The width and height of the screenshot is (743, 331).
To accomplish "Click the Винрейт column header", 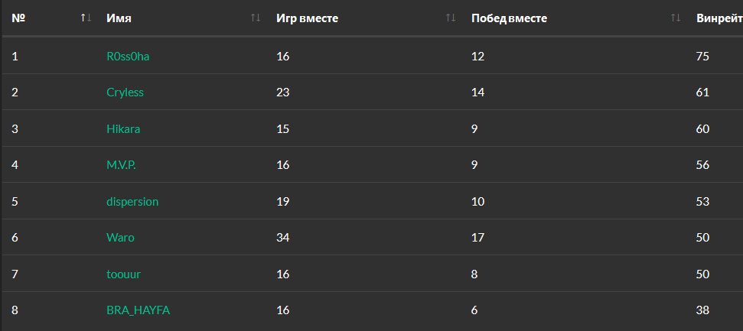I will (x=719, y=18).
